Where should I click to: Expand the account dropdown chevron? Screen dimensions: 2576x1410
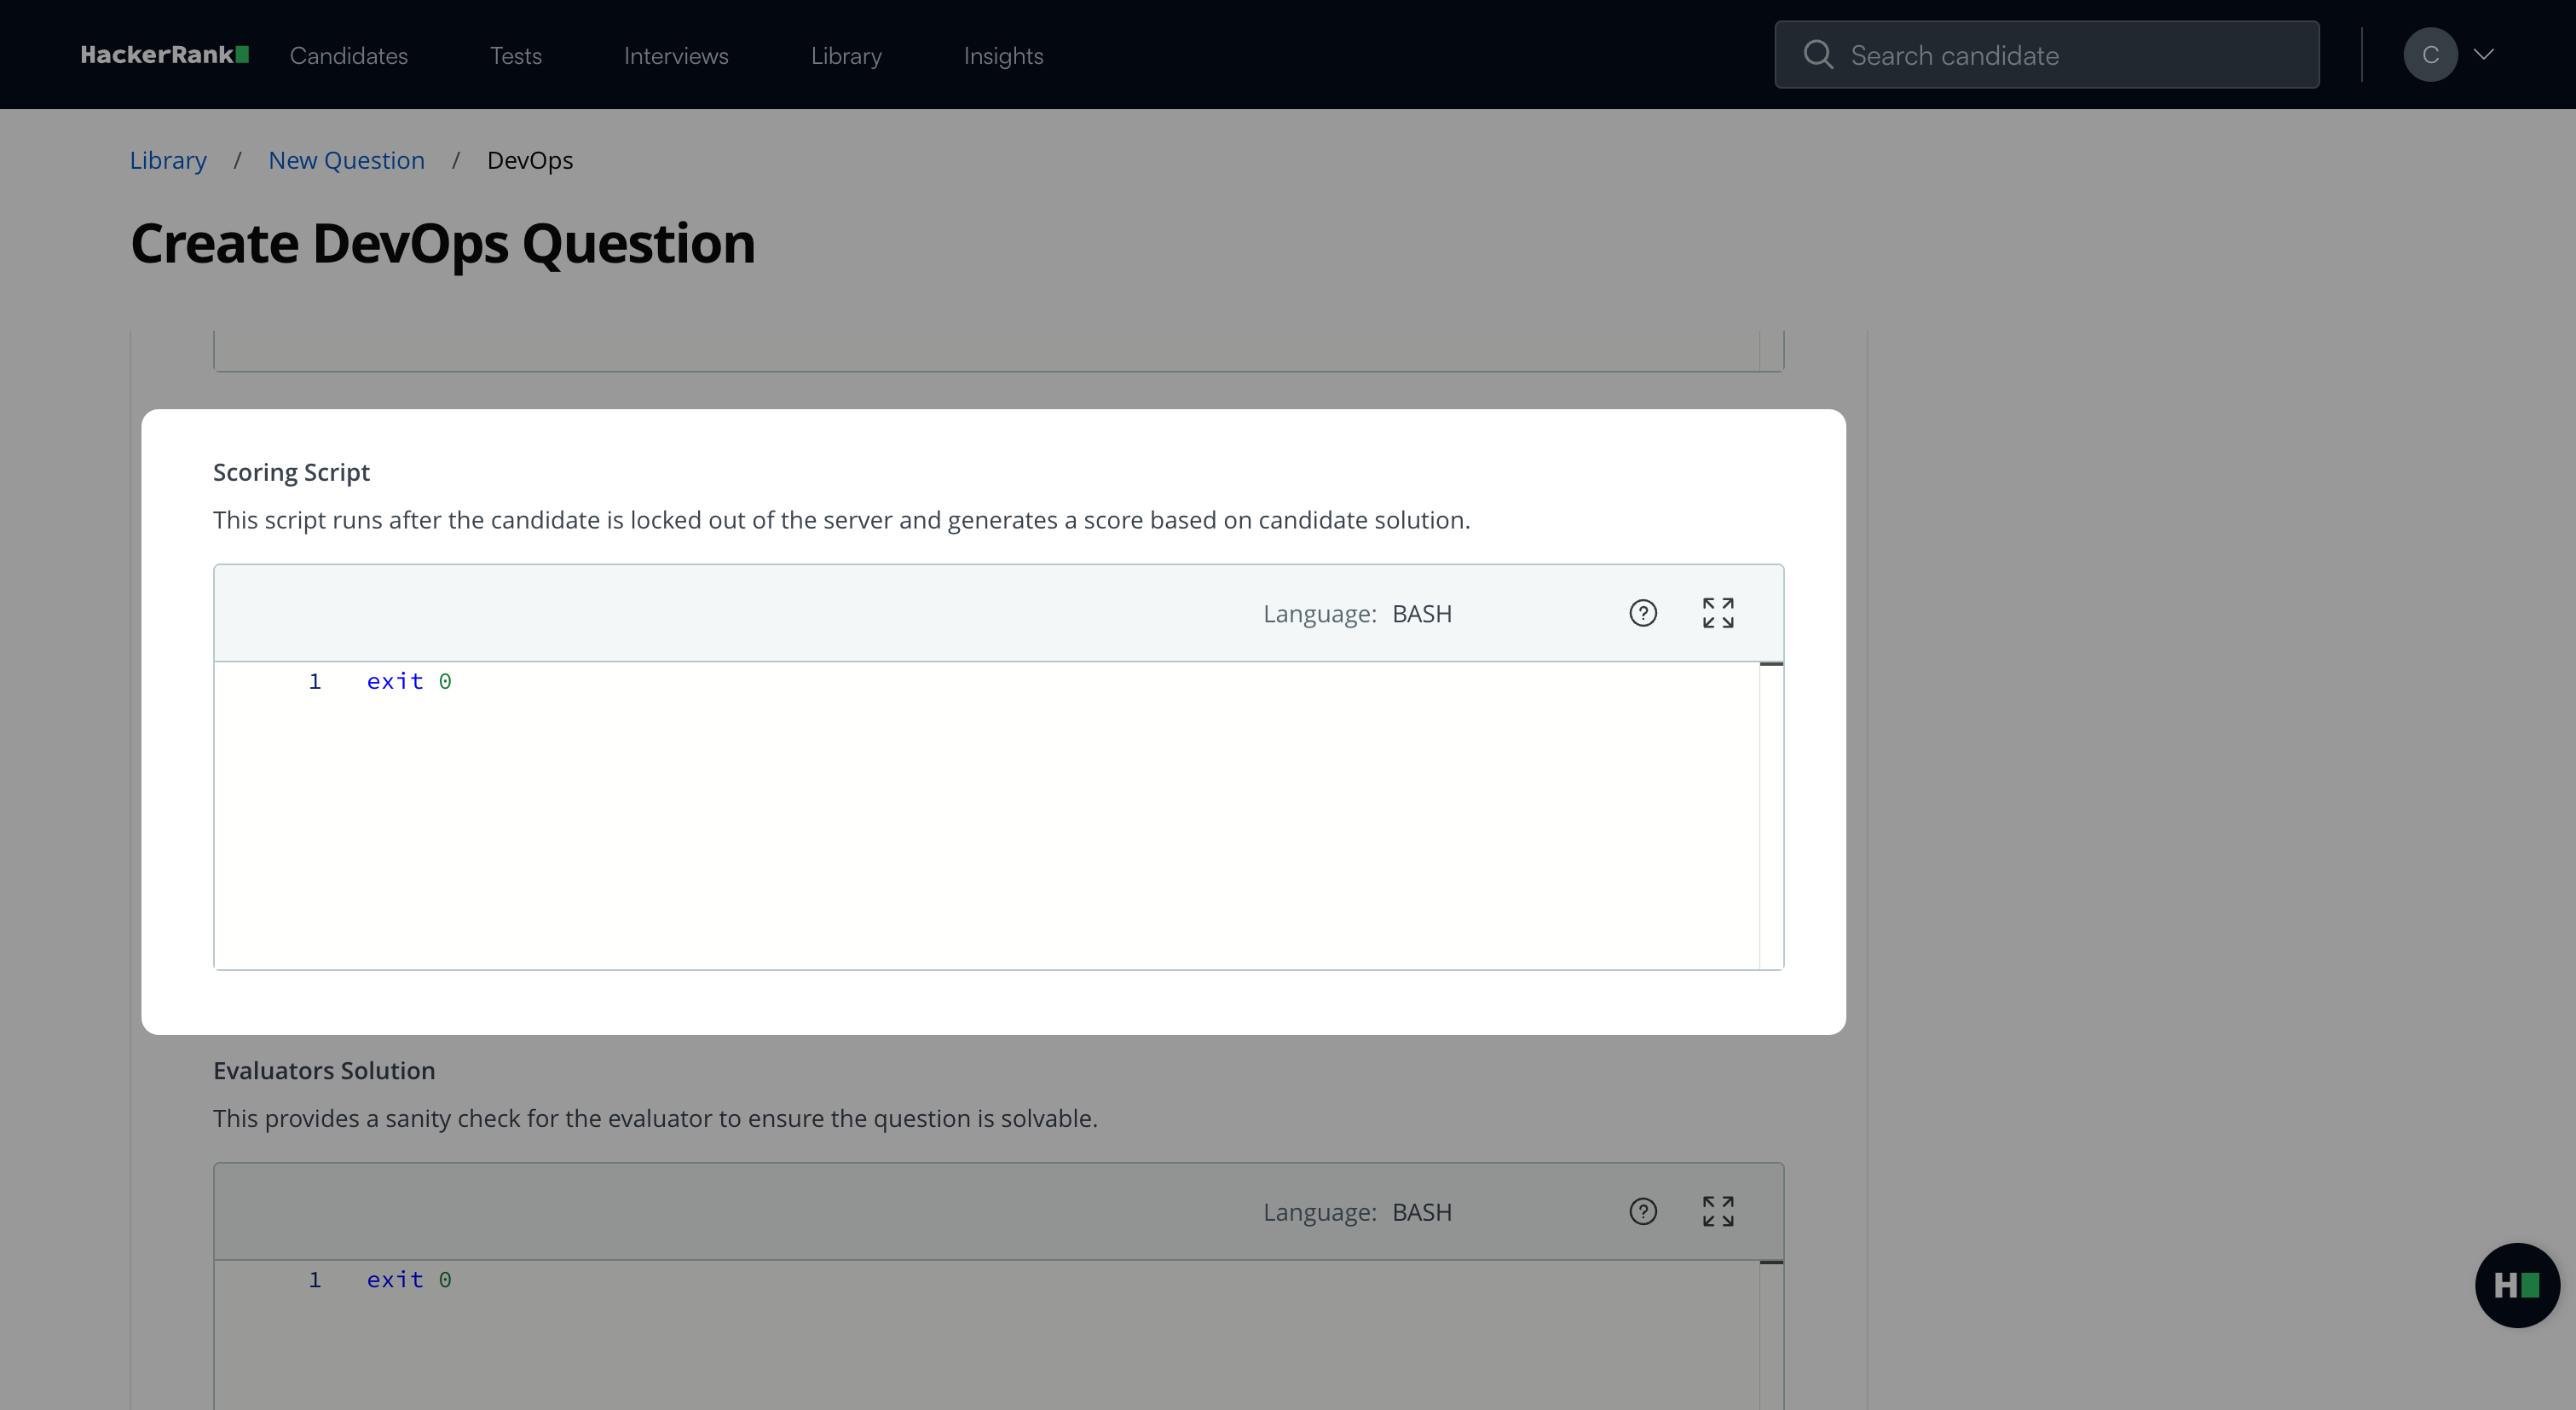pyautogui.click(x=2484, y=55)
